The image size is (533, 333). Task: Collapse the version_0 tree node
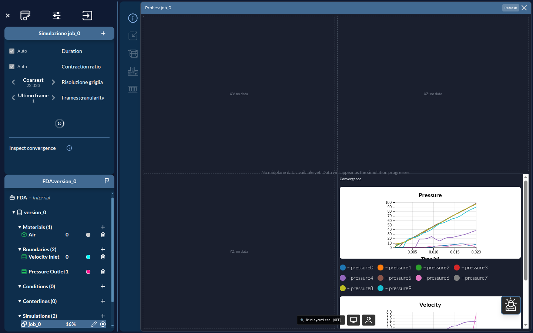(14, 212)
